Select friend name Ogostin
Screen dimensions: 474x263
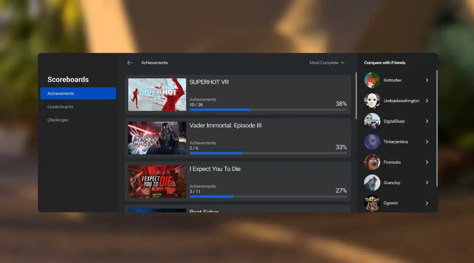390,203
